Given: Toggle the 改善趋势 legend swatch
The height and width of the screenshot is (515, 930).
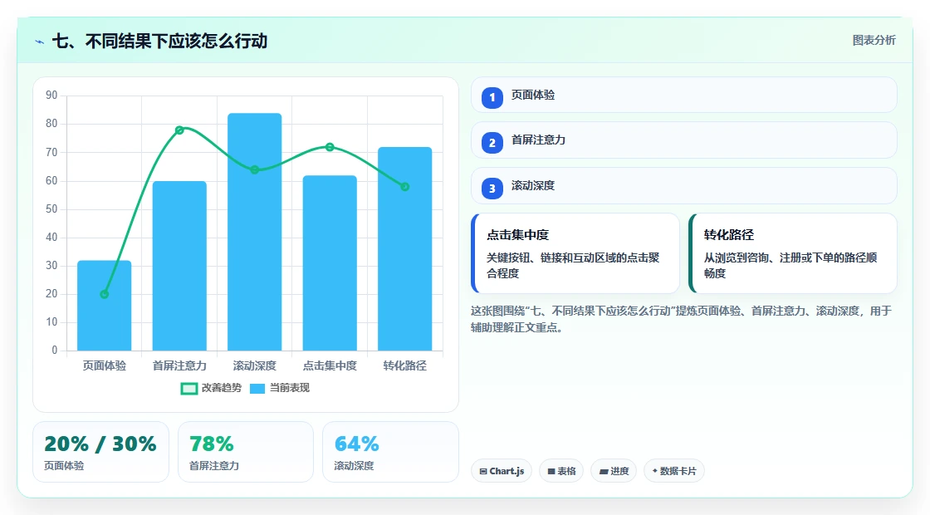Looking at the screenshot, I should [188, 389].
